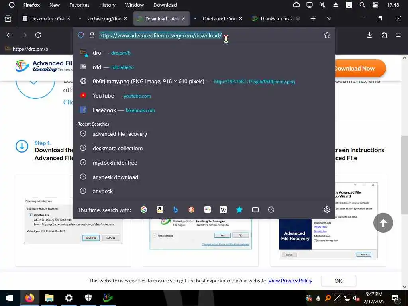
Task: Open the Favorites menu
Action: [x=79, y=5]
